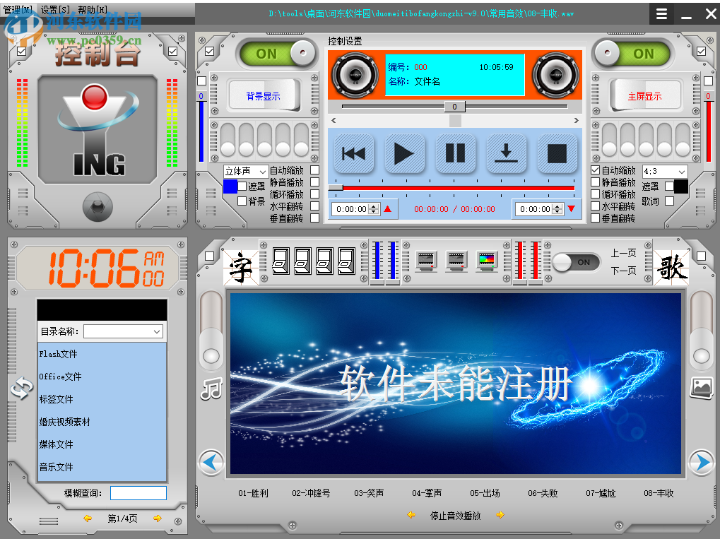
Task: Click the horizontal scrollbar right arrow
Action: pyautogui.click(x=577, y=120)
